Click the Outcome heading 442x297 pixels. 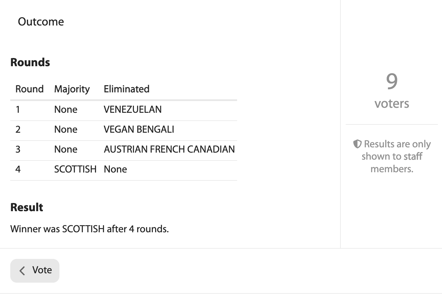pos(41,22)
